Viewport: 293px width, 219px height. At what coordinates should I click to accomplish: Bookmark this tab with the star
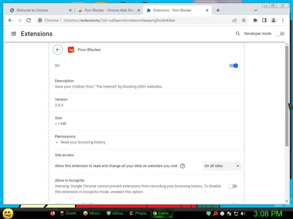(x=244, y=20)
